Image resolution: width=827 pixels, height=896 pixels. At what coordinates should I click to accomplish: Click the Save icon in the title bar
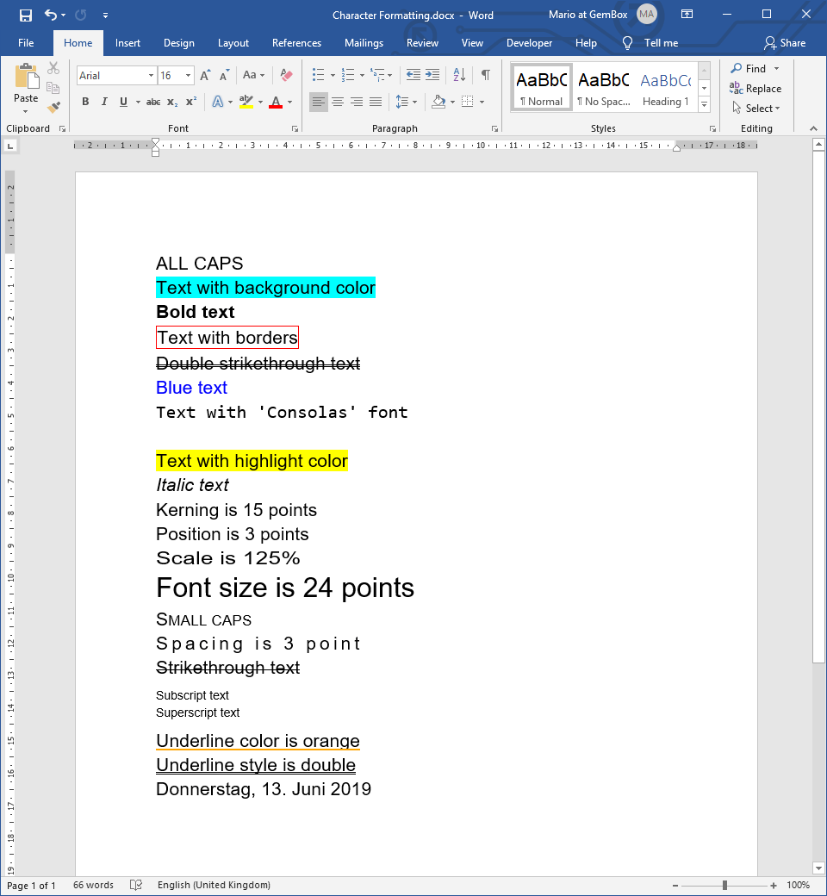(x=26, y=15)
